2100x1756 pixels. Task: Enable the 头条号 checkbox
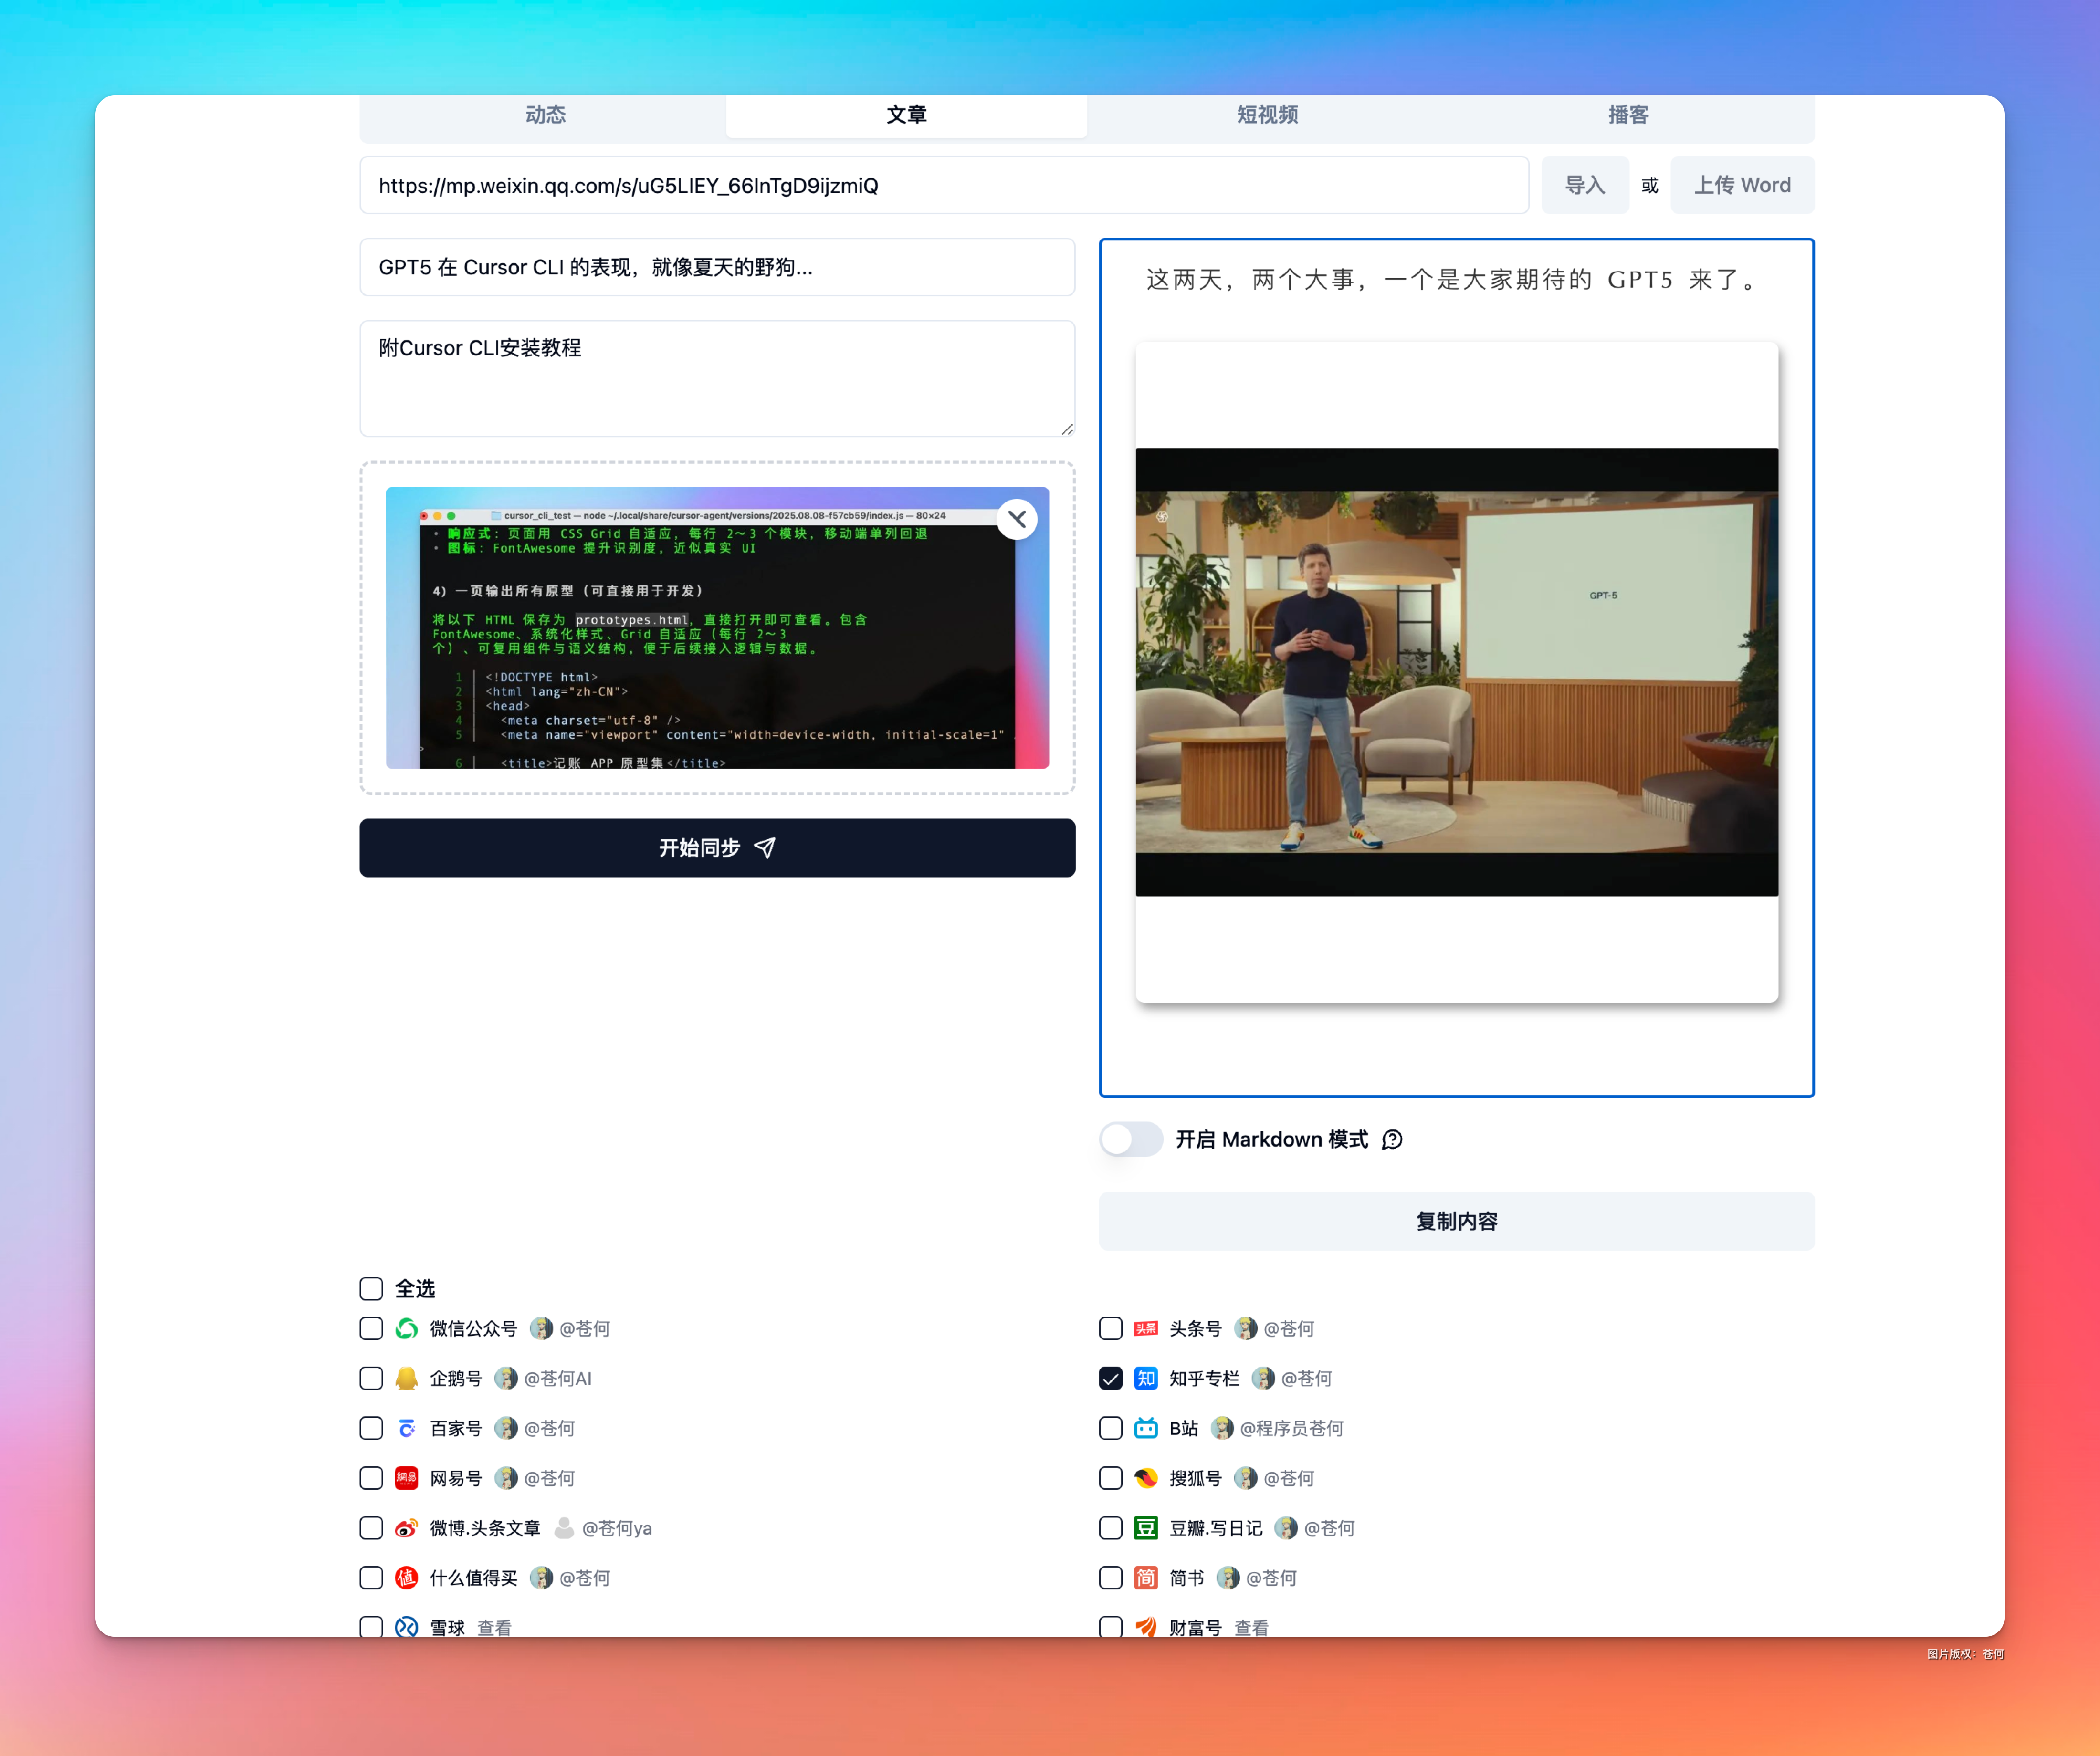click(1111, 1328)
